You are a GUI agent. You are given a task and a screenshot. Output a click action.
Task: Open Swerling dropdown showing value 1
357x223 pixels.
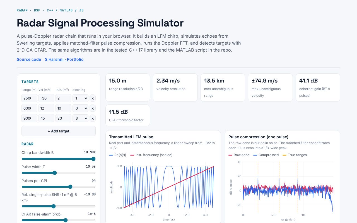click(x=80, y=98)
